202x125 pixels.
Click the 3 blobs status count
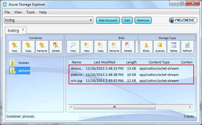(x=189, y=116)
